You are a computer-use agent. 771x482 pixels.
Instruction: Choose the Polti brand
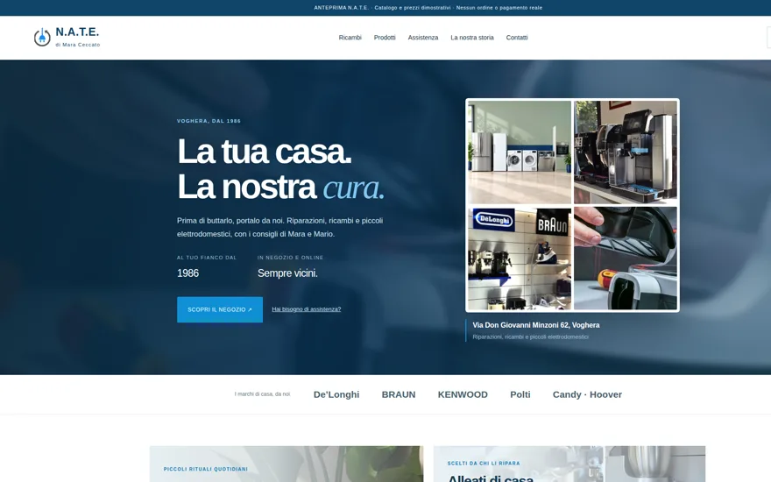(x=520, y=394)
